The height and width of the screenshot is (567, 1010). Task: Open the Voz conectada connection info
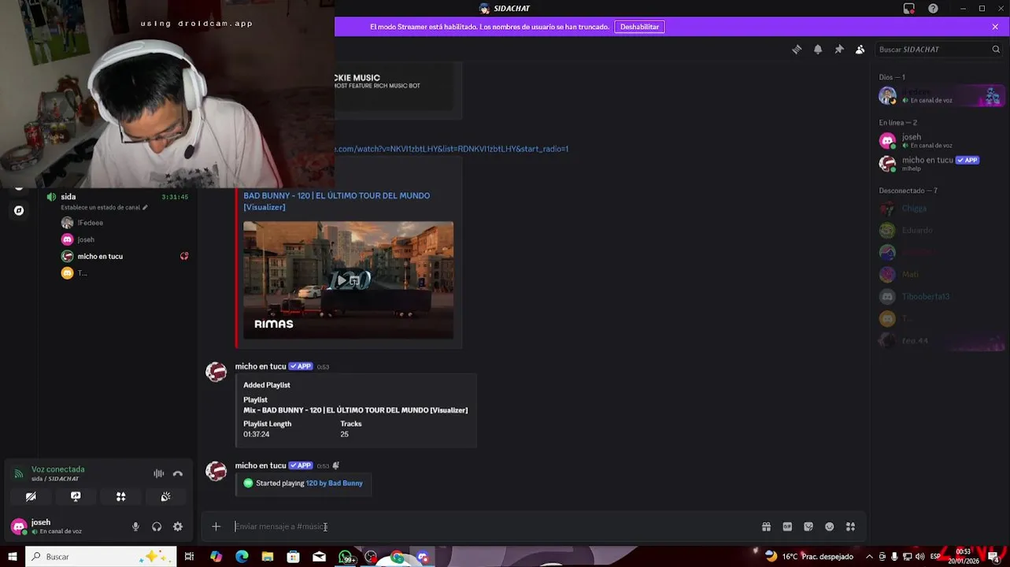[x=57, y=469]
